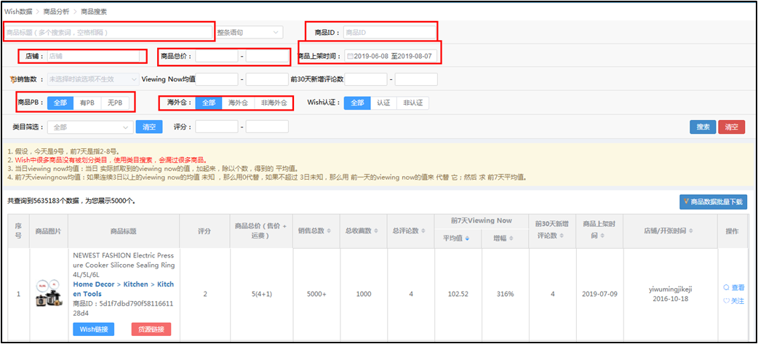Screen dimensions: 758x344
Task: Choose 认证 for Wish认证 filter
Action: (383, 103)
